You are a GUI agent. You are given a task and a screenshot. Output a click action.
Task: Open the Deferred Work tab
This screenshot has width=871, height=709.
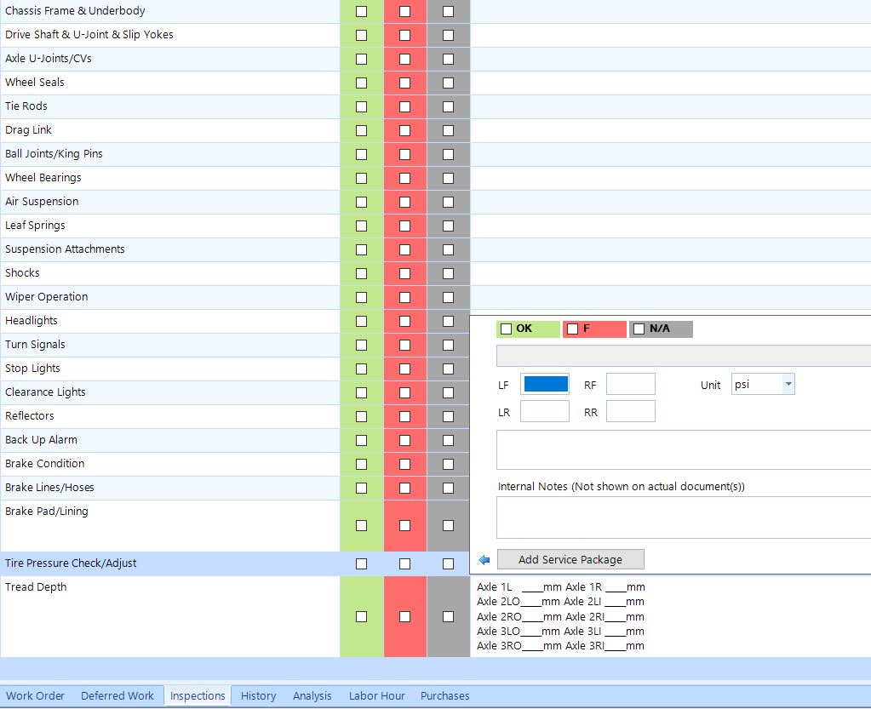tap(117, 695)
